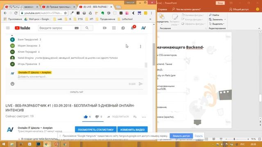Open the Справка tab in PowerPoint
262x147 pixels.
(162, 9)
